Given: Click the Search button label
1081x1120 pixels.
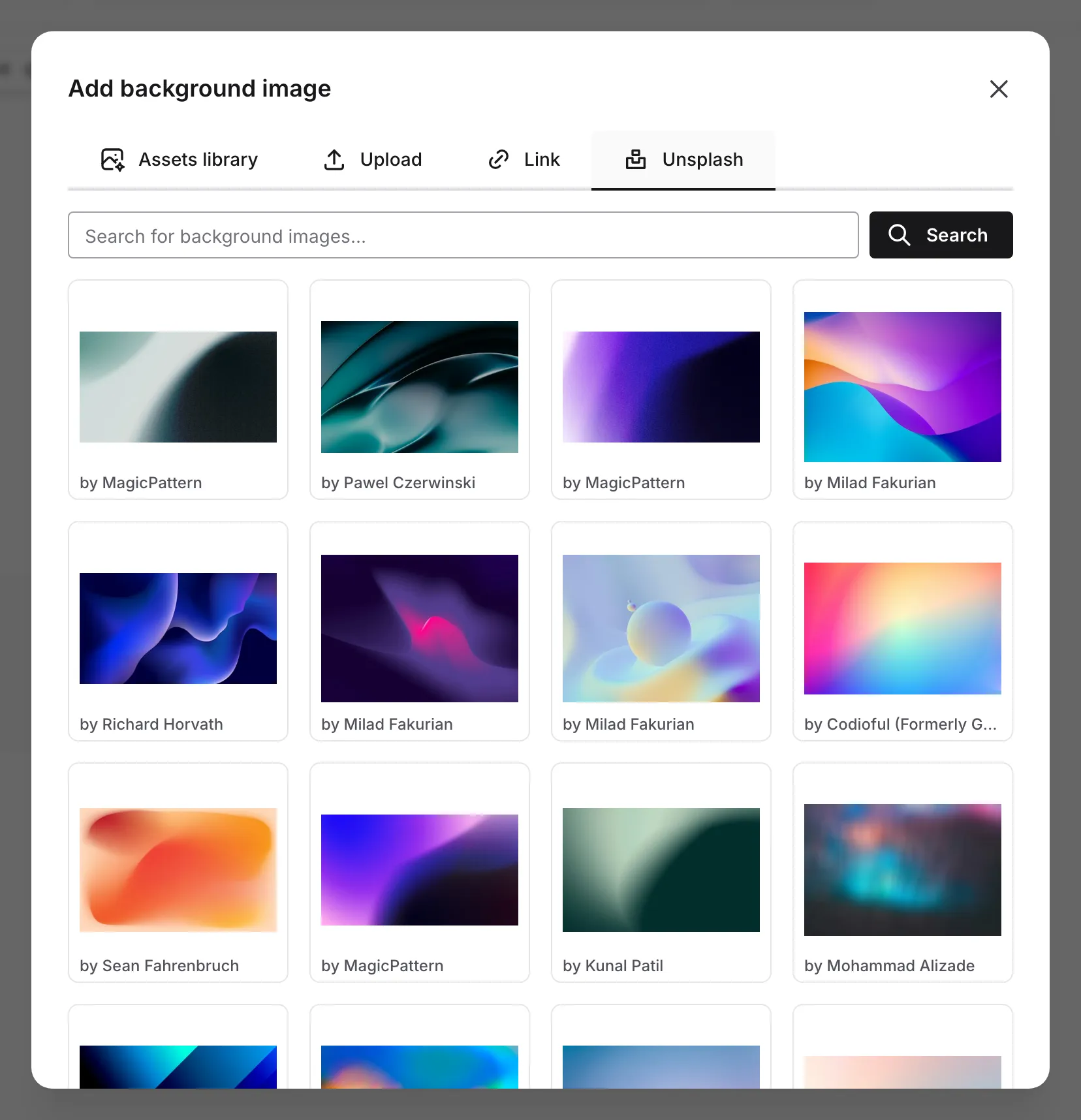Looking at the screenshot, I should click(x=957, y=235).
